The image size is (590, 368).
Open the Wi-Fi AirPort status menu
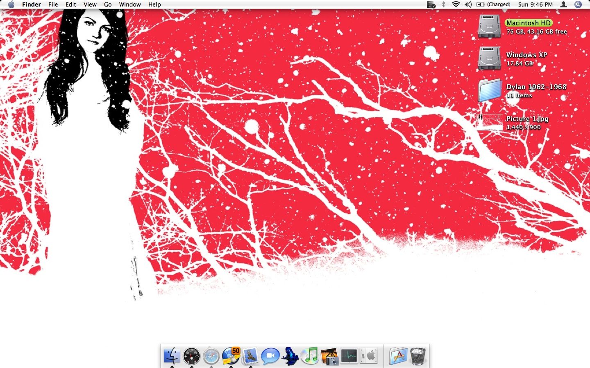point(456,4)
